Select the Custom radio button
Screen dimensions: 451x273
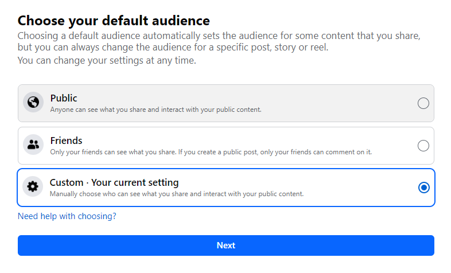[x=424, y=188]
